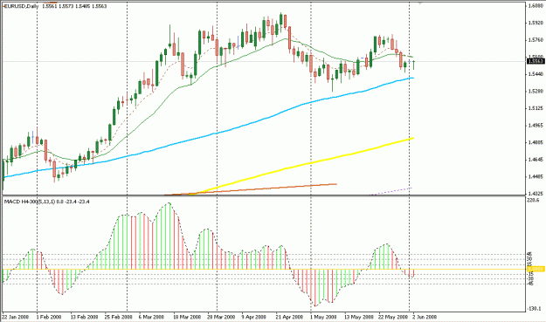
Task: Select the 1.5125 price axis label
Action: (536, 108)
